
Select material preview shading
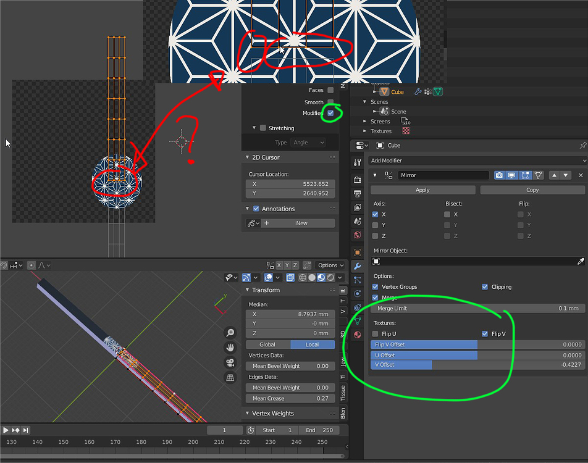[x=321, y=277]
